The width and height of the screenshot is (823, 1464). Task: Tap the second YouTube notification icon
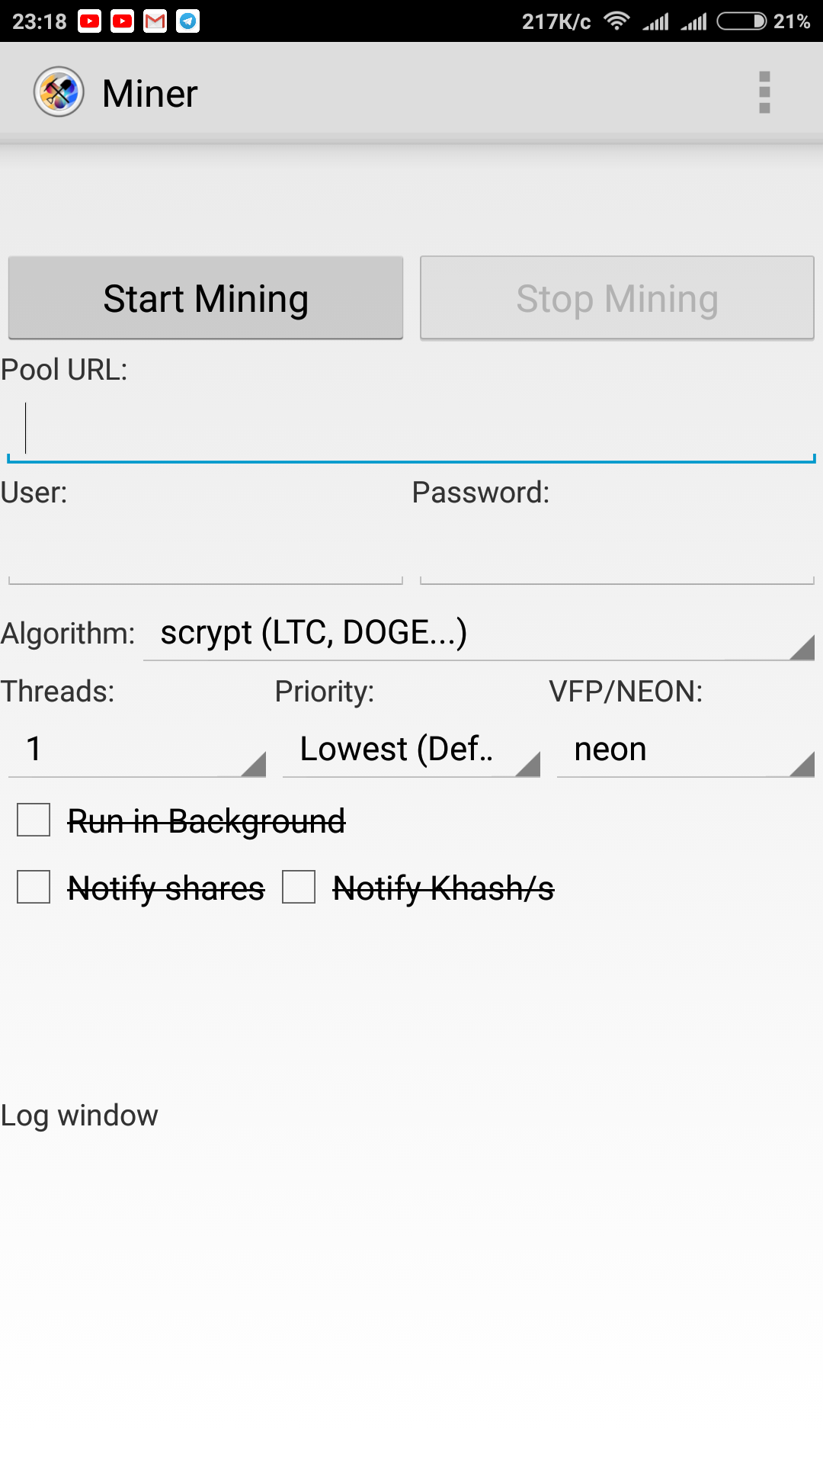(x=123, y=21)
